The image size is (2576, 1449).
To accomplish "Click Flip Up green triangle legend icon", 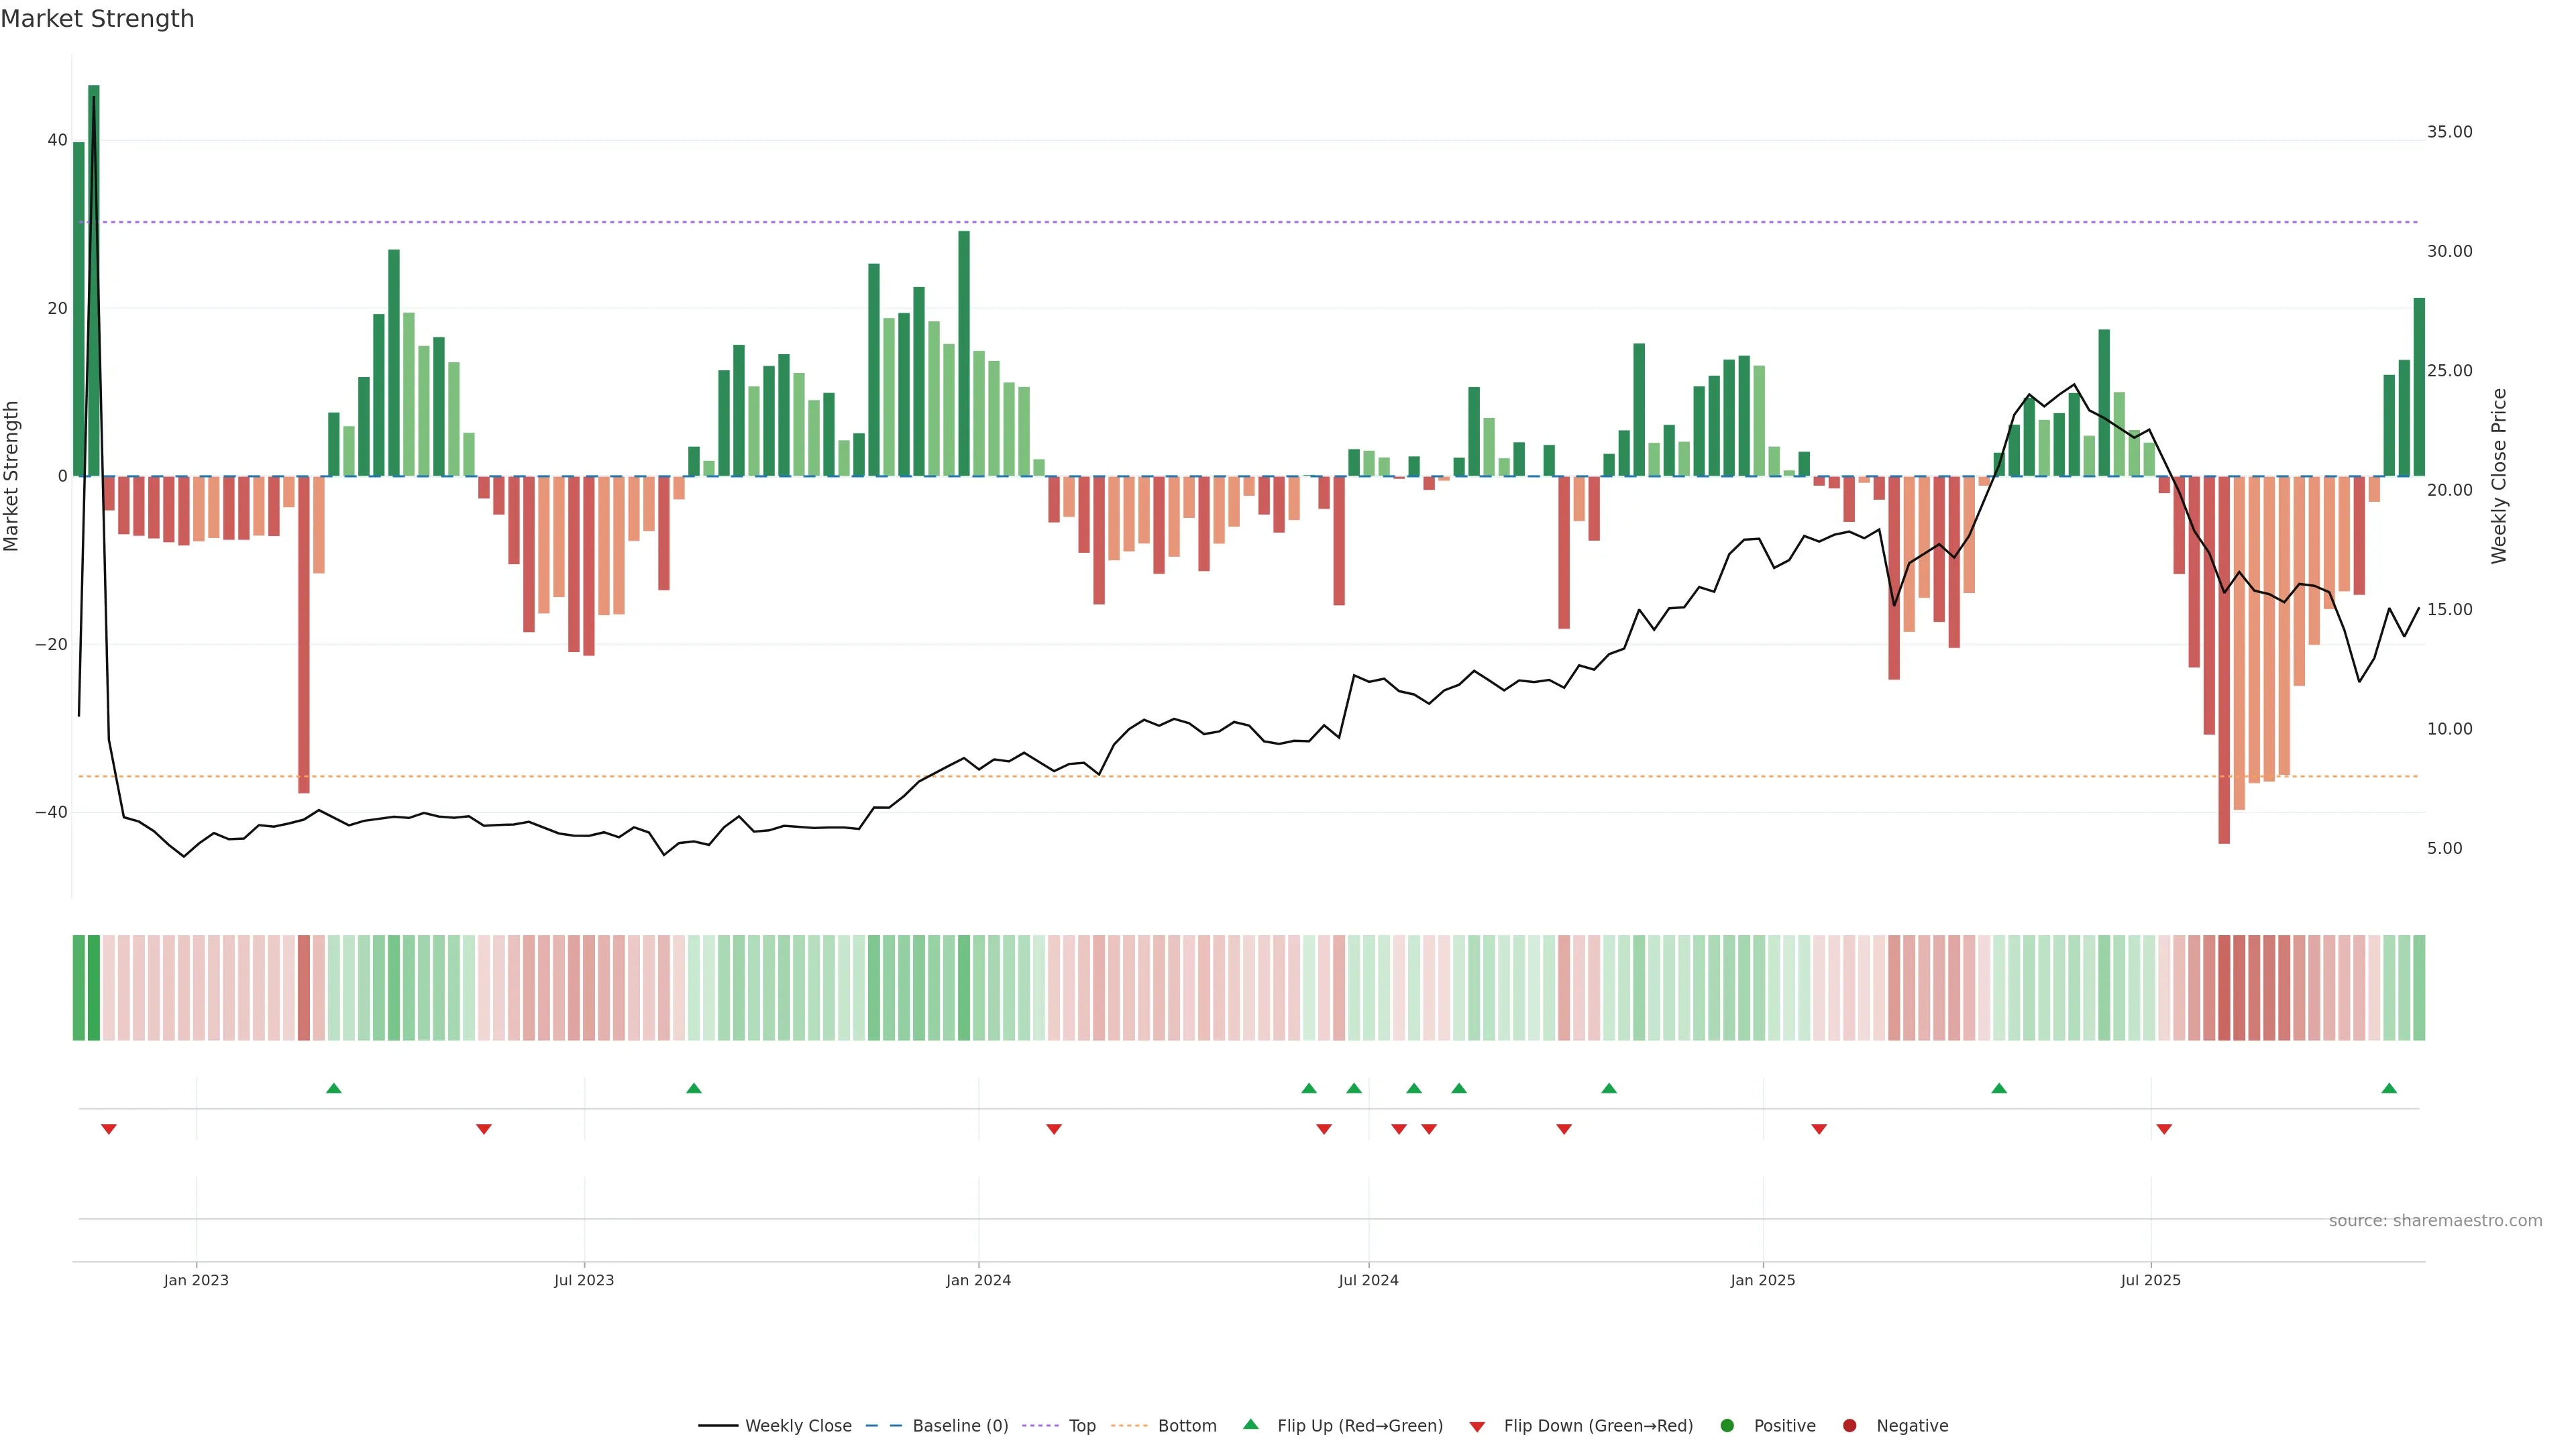I will (x=1250, y=1425).
